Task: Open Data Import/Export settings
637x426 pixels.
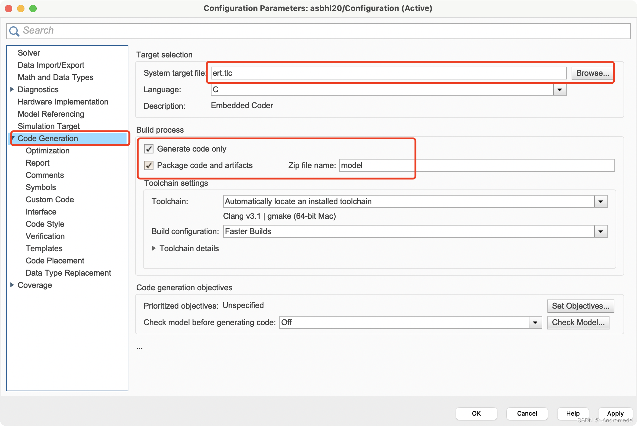Action: pyautogui.click(x=51, y=64)
